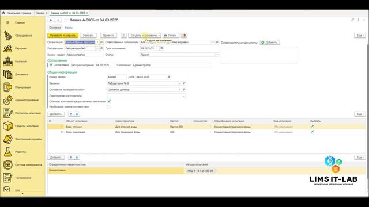
Task: Click the Провести button
Action: [x=108, y=36]
